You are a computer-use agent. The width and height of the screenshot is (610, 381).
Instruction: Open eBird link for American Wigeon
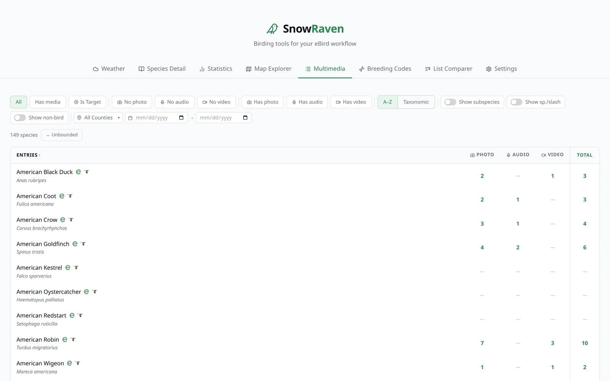coord(69,363)
